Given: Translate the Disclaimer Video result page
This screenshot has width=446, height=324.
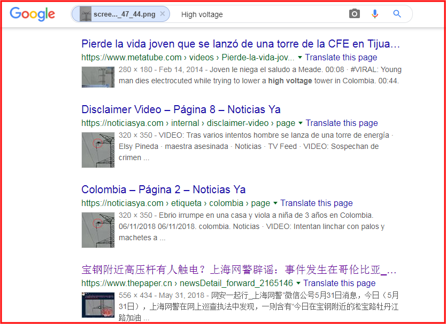Looking at the screenshot, I should click(342, 123).
